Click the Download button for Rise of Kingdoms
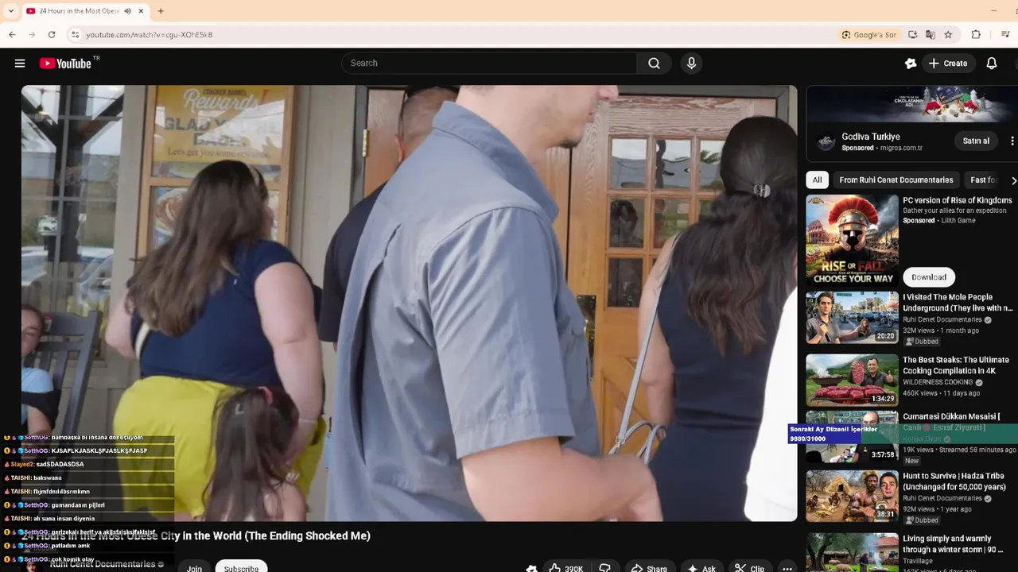Viewport: 1018px width, 572px height. pyautogui.click(x=929, y=276)
